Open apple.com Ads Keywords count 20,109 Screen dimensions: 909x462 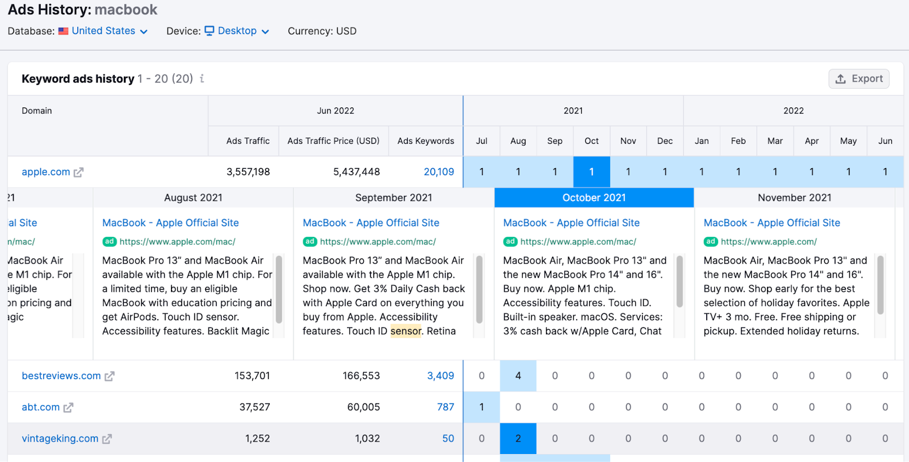click(439, 172)
